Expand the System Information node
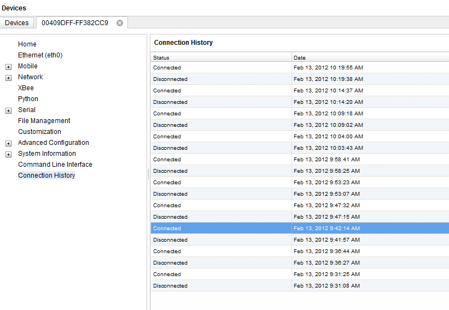This screenshot has height=310, width=449. (8, 154)
